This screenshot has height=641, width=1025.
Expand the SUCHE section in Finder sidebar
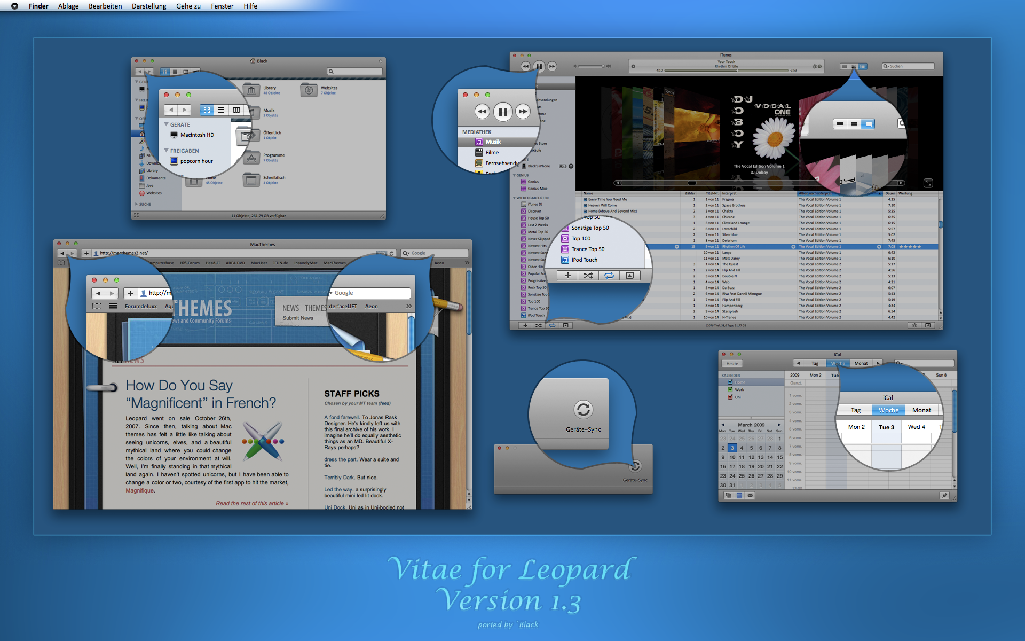137,204
